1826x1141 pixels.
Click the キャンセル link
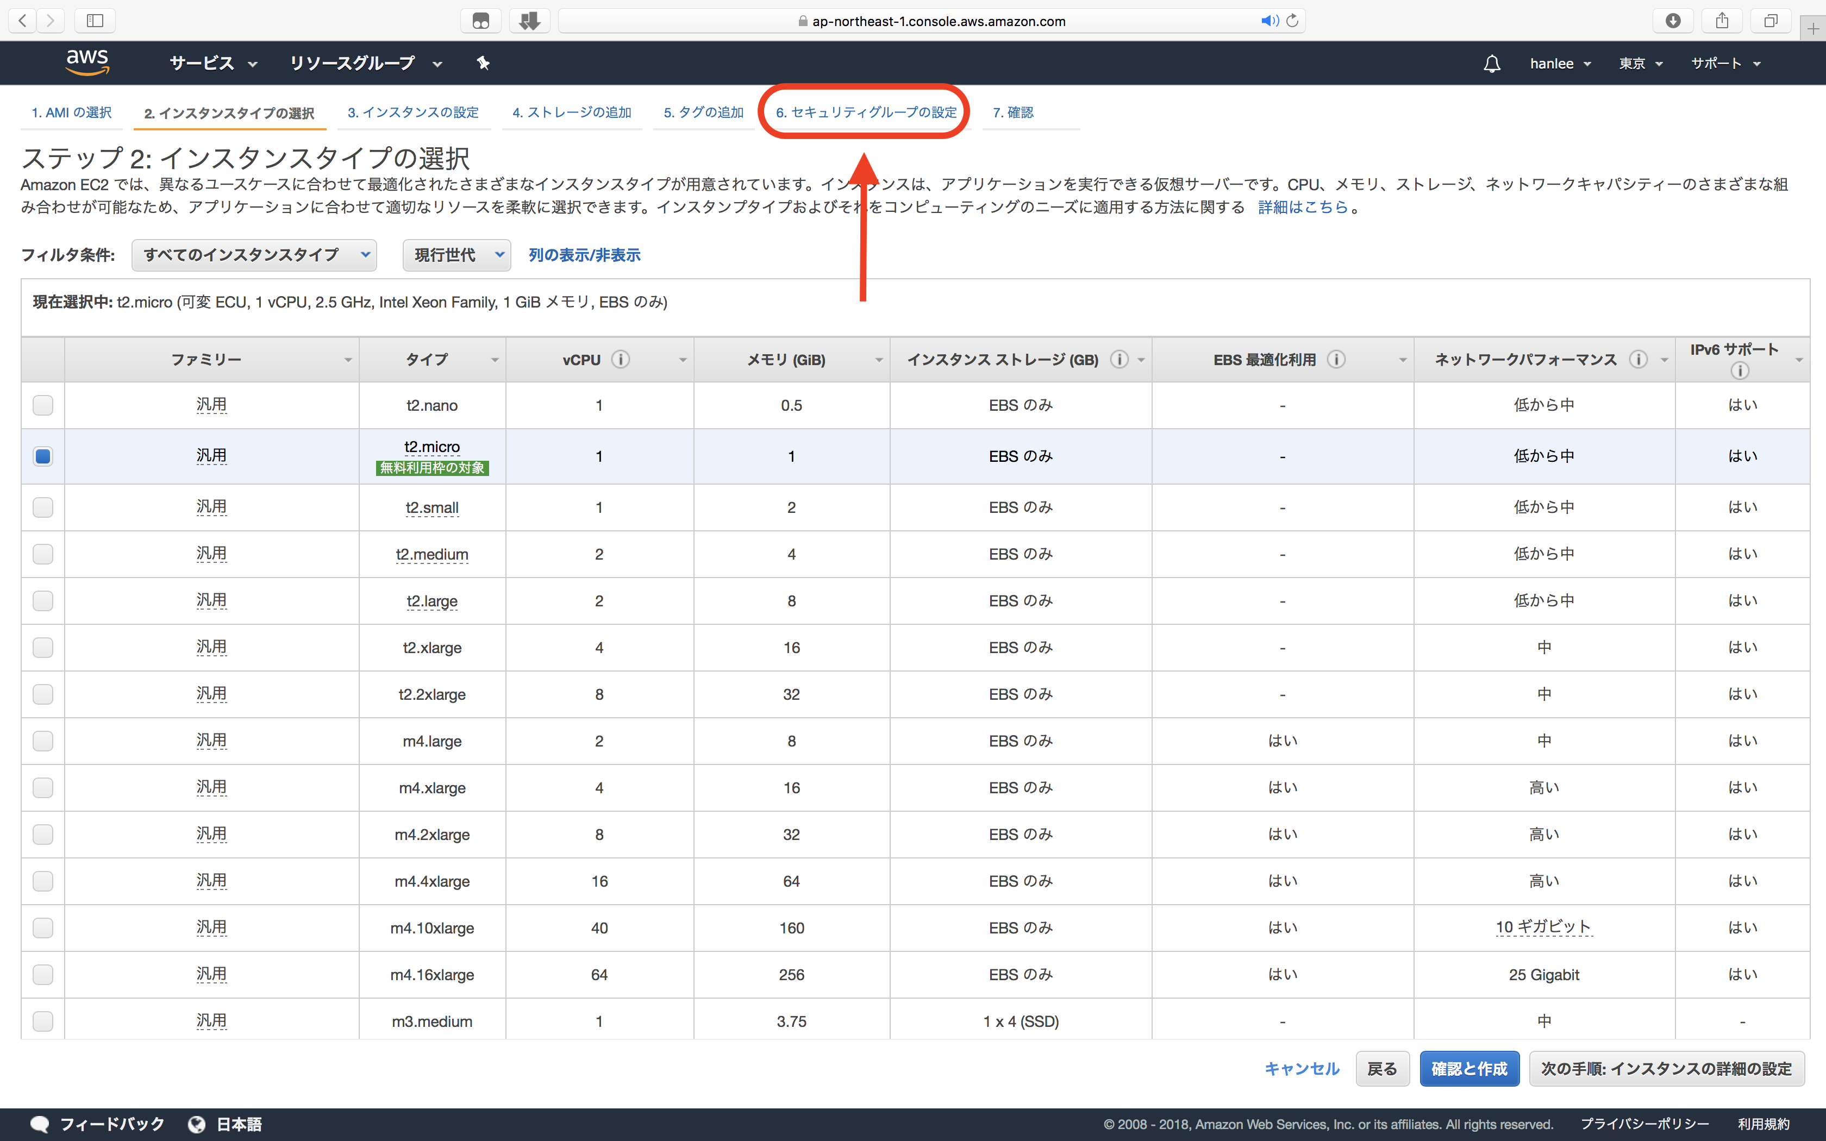[x=1302, y=1069]
